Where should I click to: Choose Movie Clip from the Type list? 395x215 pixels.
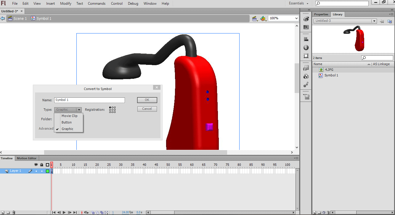(x=69, y=116)
